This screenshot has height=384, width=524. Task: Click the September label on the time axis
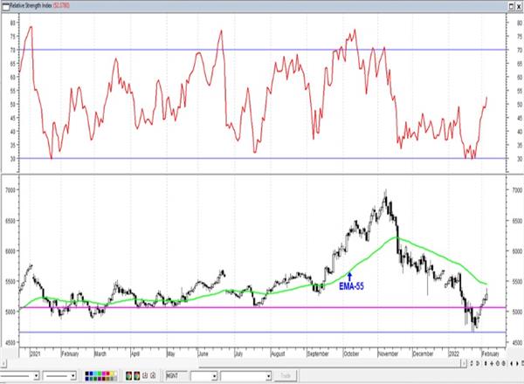[318, 353]
